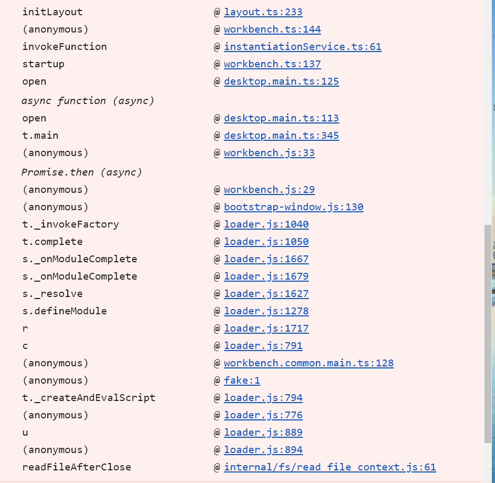Screen dimensions: 495x483
Task: Open loader.js:1040 for t._invokeFactory
Action: [266, 224]
